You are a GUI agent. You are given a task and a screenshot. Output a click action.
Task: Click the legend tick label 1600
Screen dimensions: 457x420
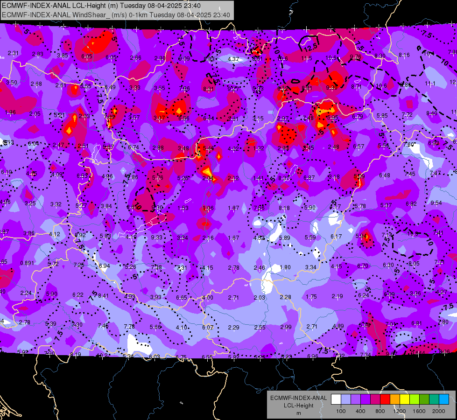click(419, 411)
